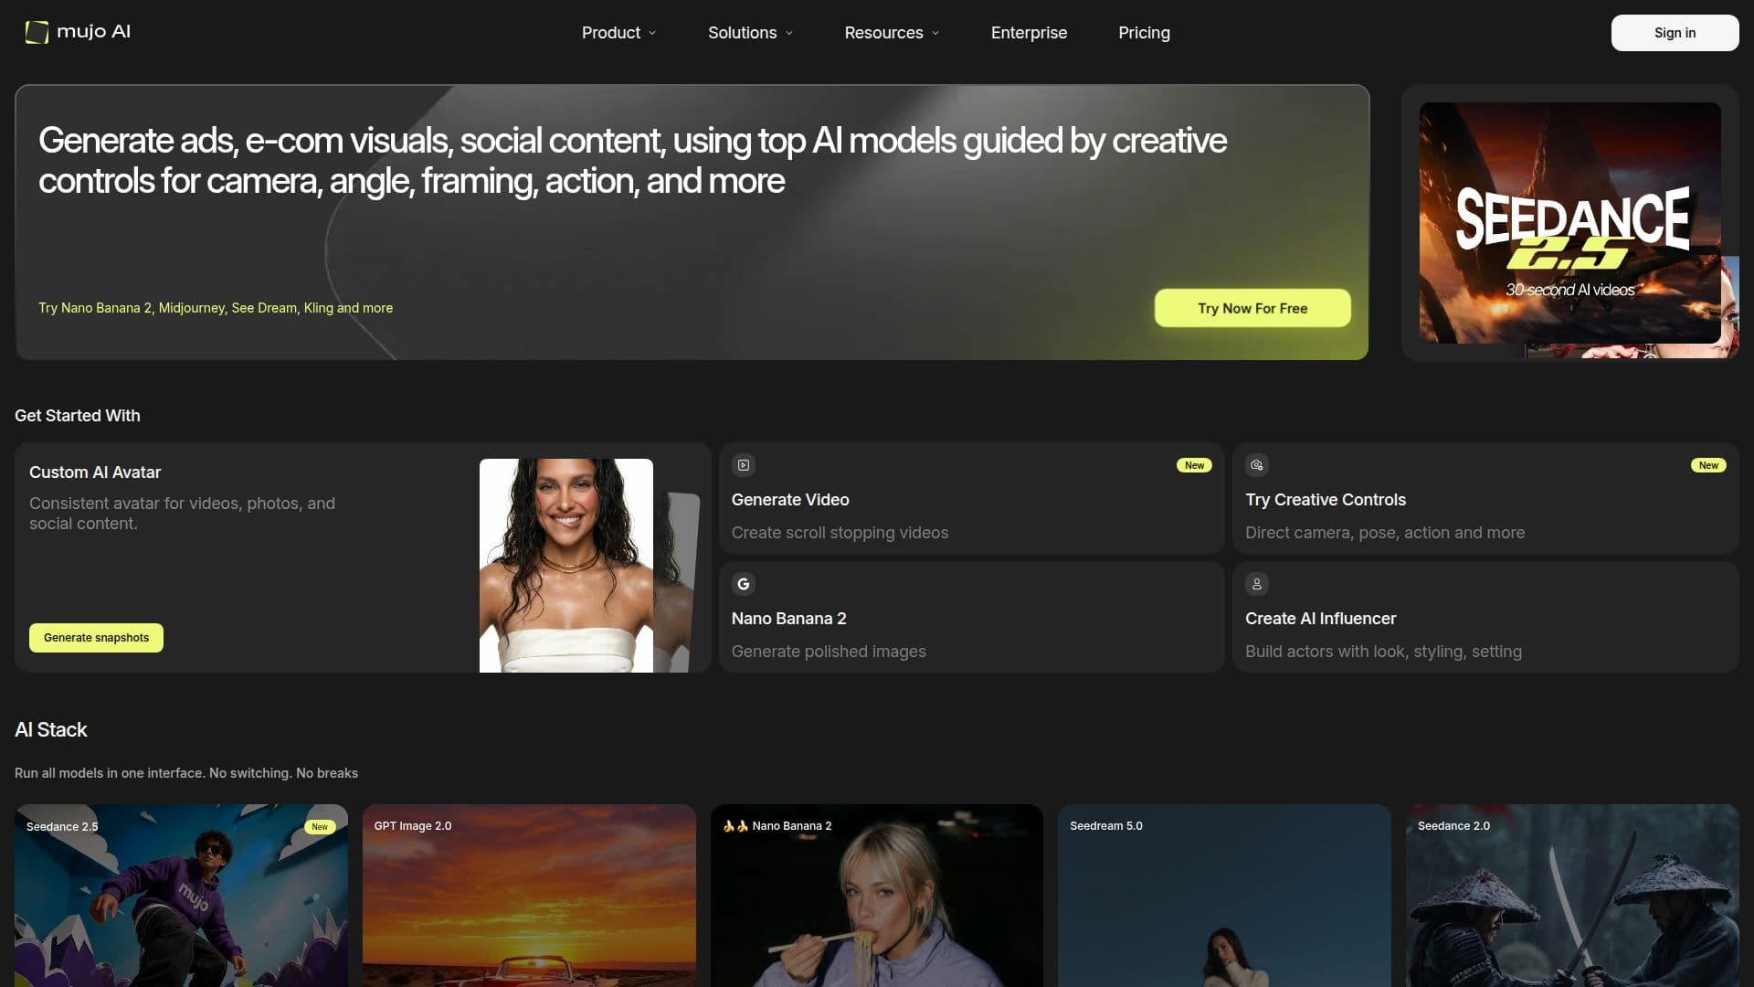The width and height of the screenshot is (1754, 987).
Task: Open the Nano Banana 2 card title
Action: 788,619
